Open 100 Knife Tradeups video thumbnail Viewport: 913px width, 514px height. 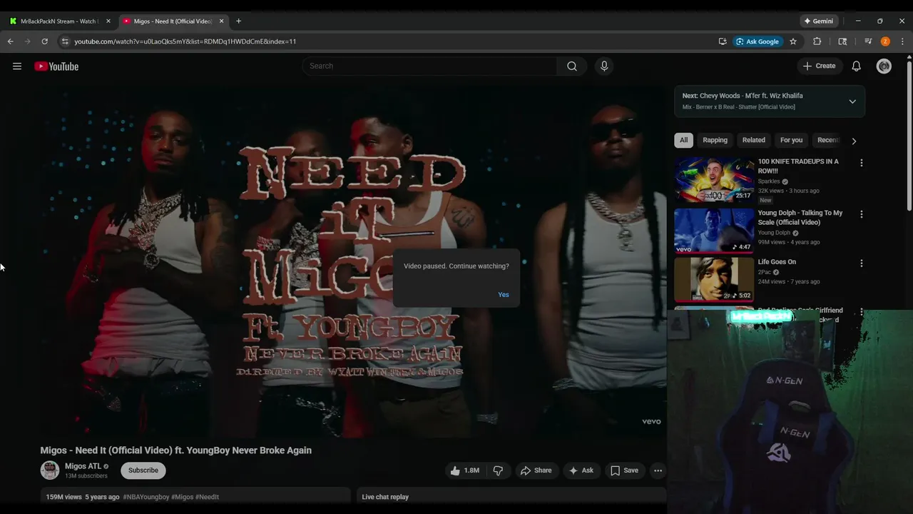pyautogui.click(x=714, y=179)
